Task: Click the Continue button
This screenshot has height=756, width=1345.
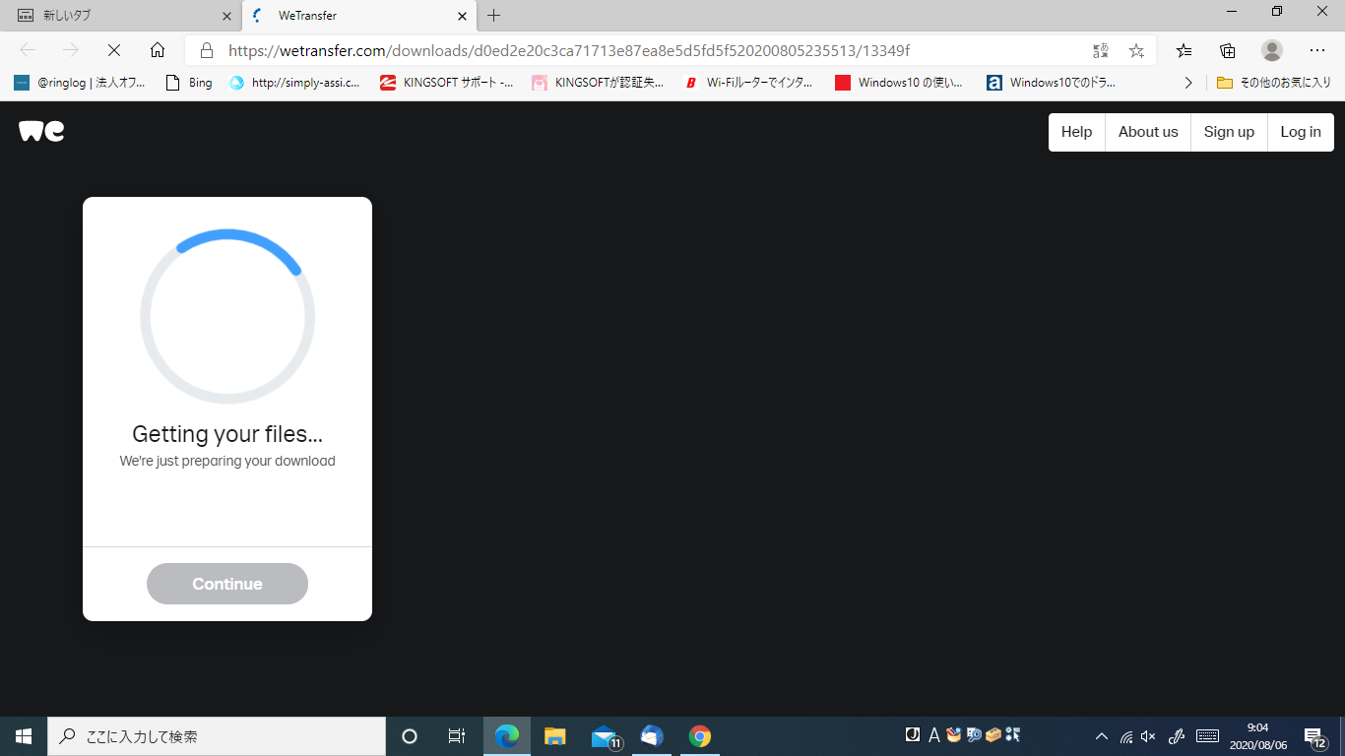Action: [x=226, y=583]
